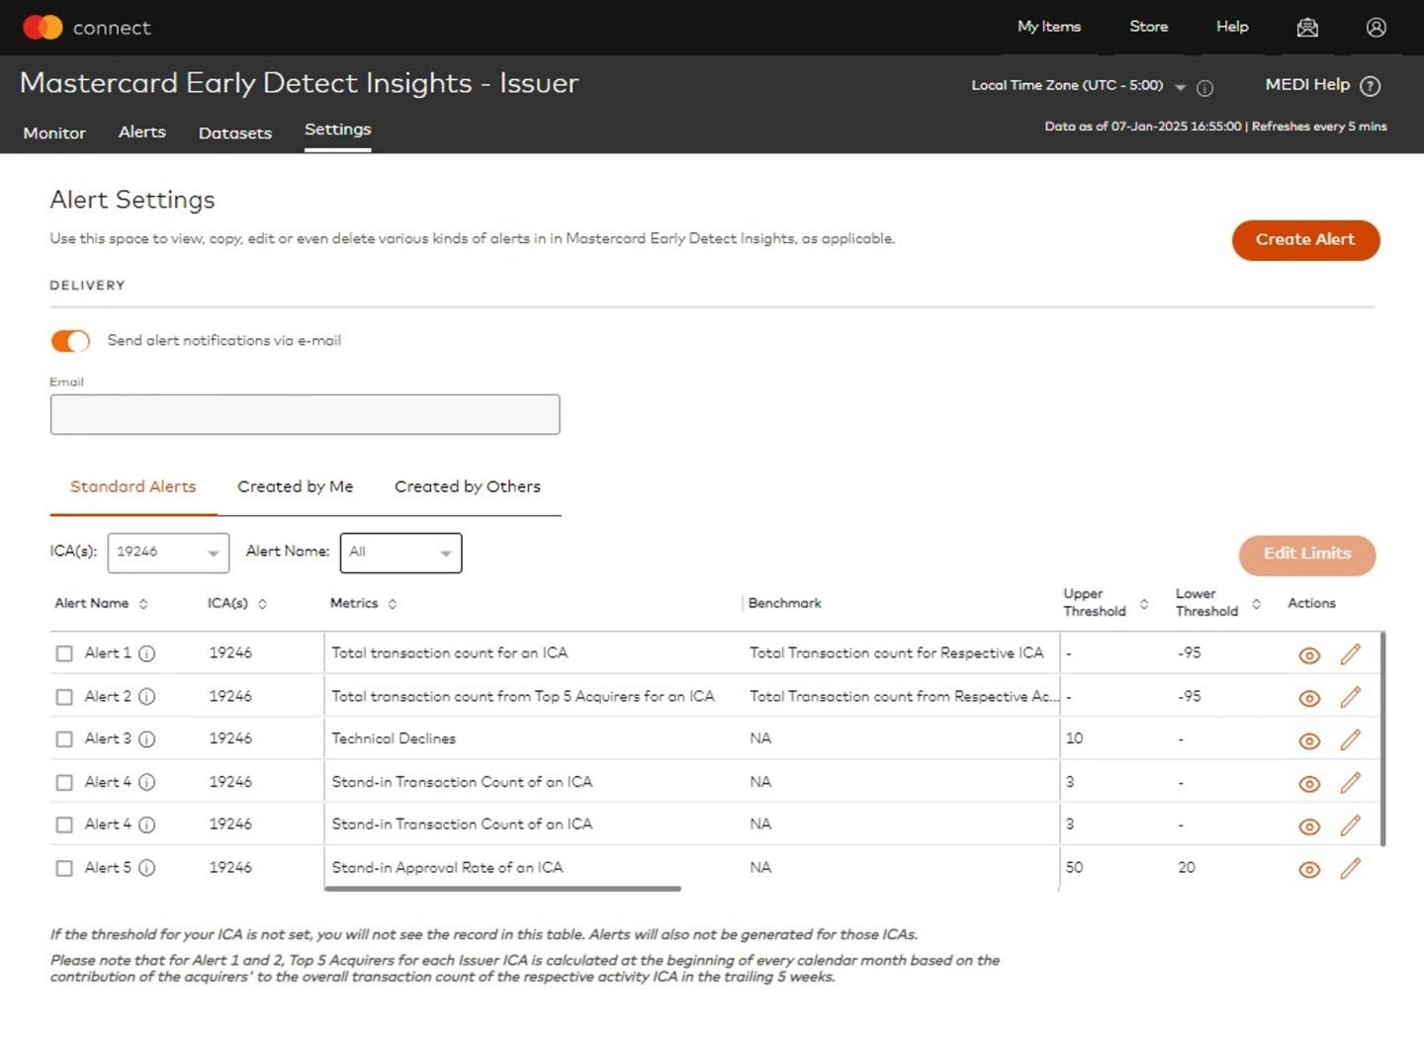Go to the Datasets tab
Image resolution: width=1424 pixels, height=1037 pixels.
click(x=235, y=133)
